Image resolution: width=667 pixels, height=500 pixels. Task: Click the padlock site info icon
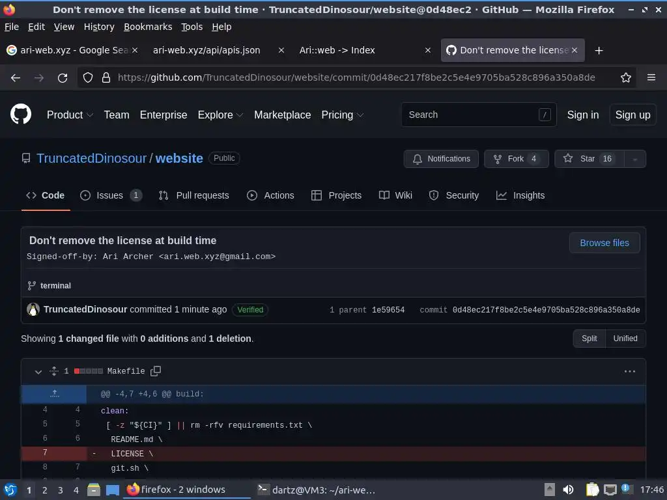pos(106,78)
